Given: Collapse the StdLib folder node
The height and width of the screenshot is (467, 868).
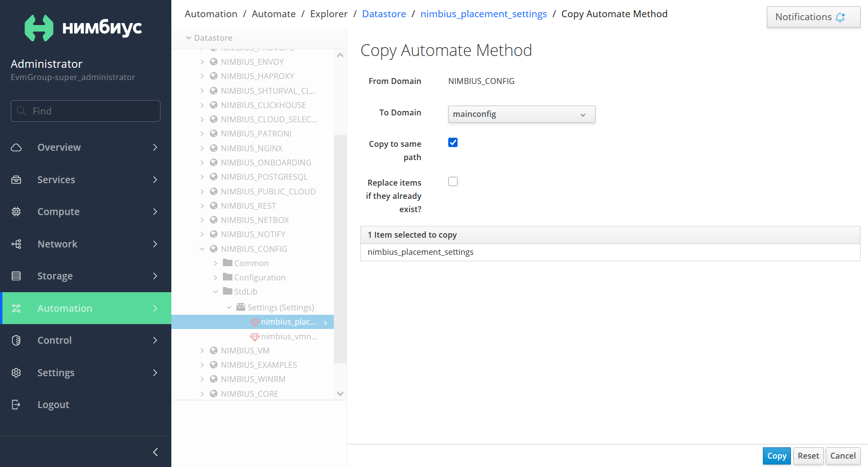Looking at the screenshot, I should coord(215,292).
